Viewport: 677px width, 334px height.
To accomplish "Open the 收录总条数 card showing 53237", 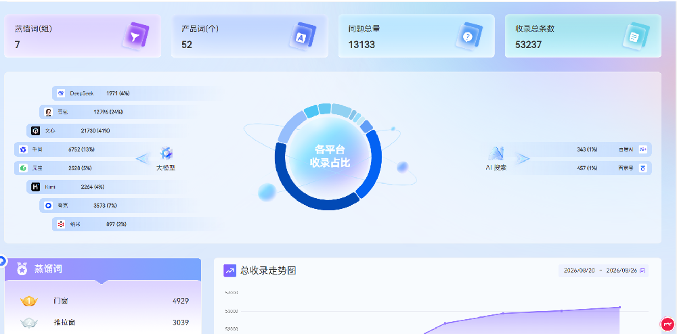I will click(584, 37).
